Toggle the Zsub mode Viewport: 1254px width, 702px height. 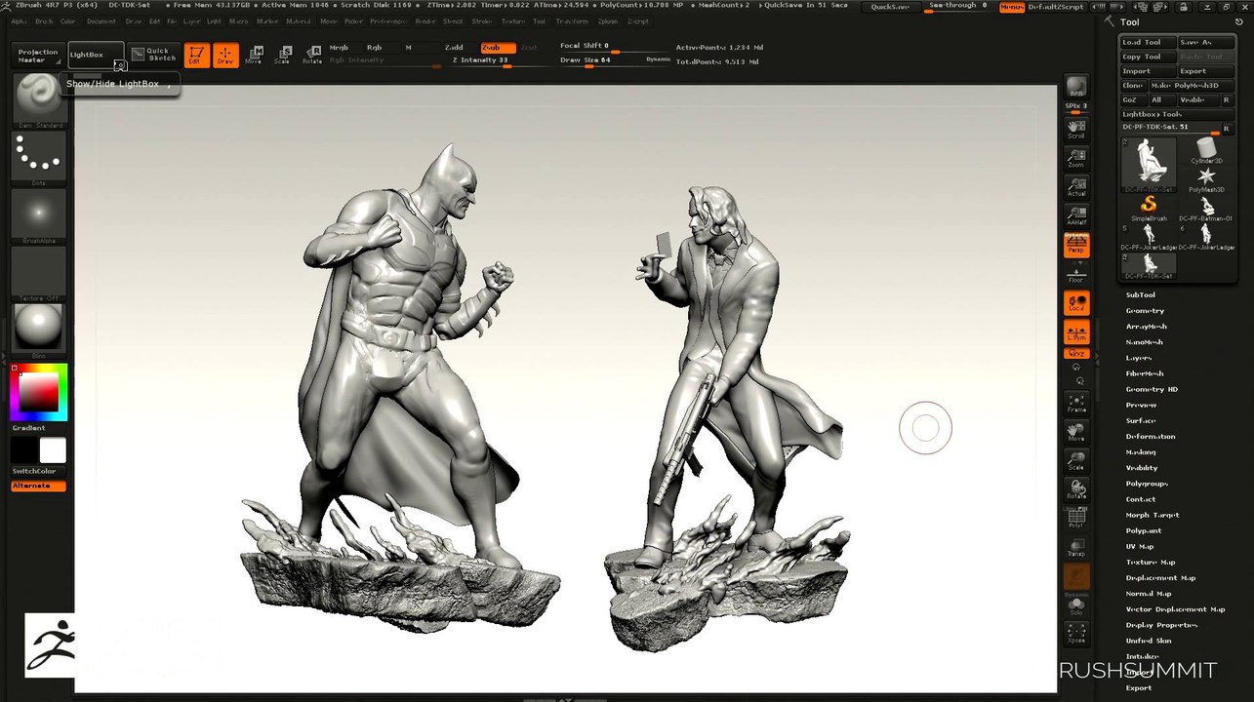(498, 47)
